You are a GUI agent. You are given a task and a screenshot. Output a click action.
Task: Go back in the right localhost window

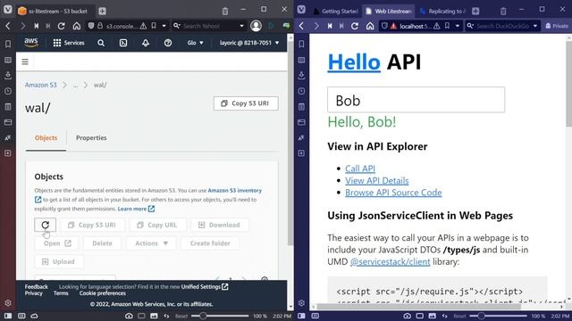coord(301,26)
